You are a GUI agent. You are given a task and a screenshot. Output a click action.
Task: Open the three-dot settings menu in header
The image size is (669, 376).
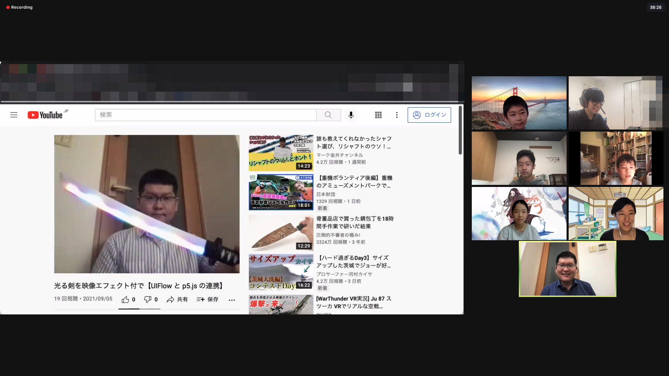point(397,115)
